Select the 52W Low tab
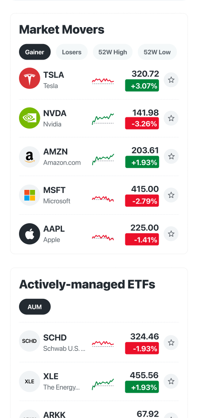 click(x=157, y=52)
